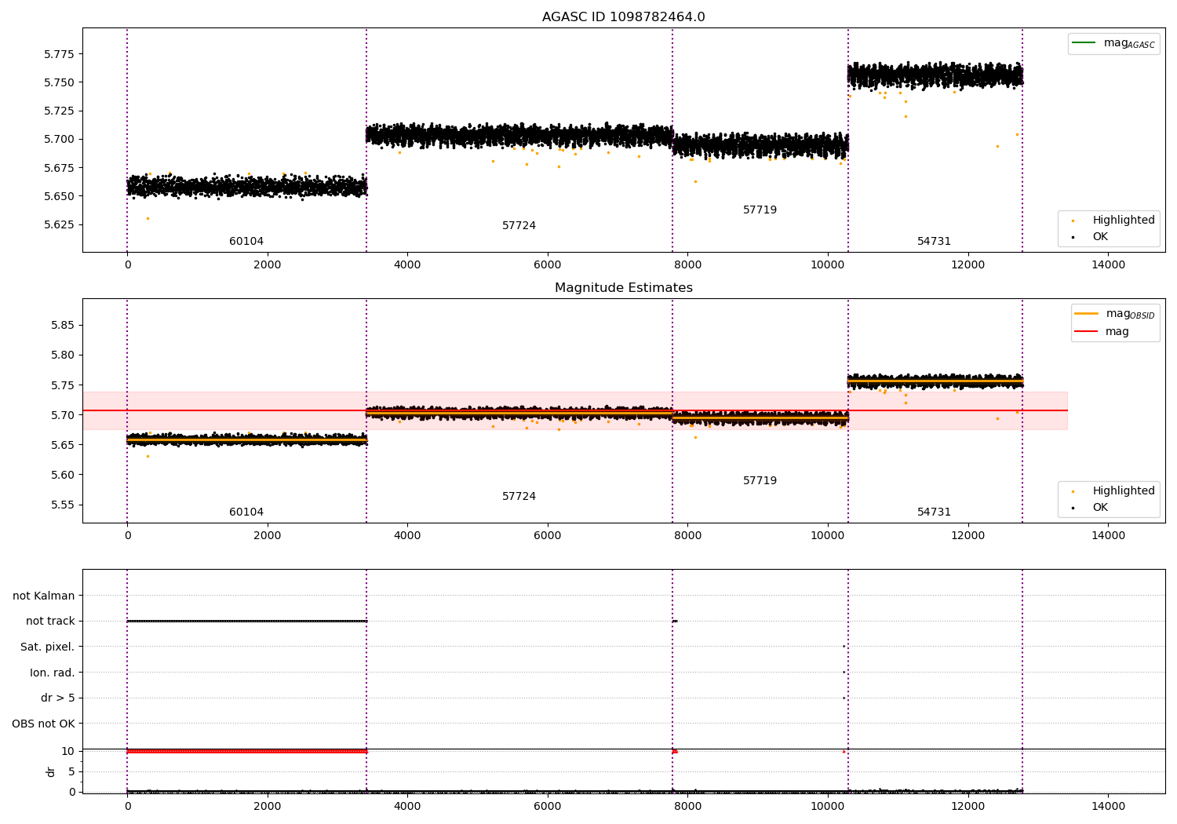
Task: Select obsid label 54731 in Magnitude Estimates plot
Action: [934, 512]
